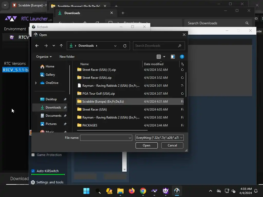Open the Organize menu
Screen dimensions: 263x197
44,57
